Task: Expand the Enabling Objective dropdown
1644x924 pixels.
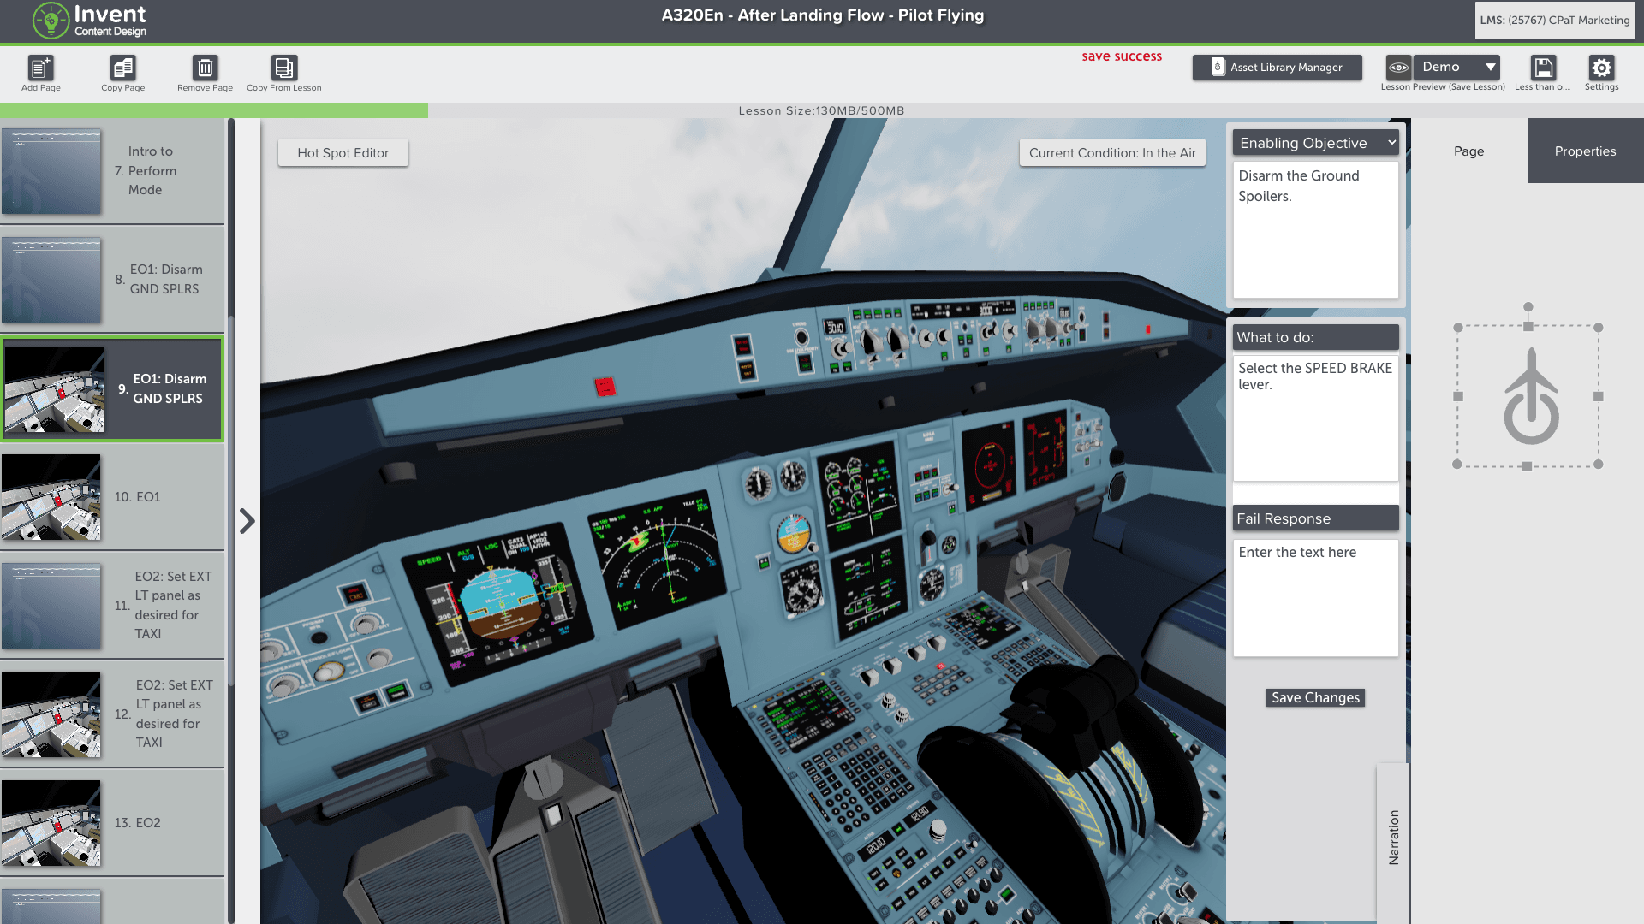Action: point(1315,143)
